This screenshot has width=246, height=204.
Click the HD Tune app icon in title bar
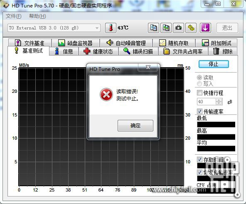click(6, 5)
